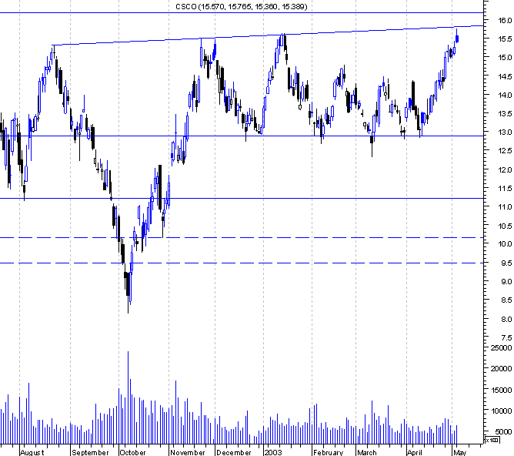
Task: Select the 2003 year label on time axis
Action: coord(273,452)
